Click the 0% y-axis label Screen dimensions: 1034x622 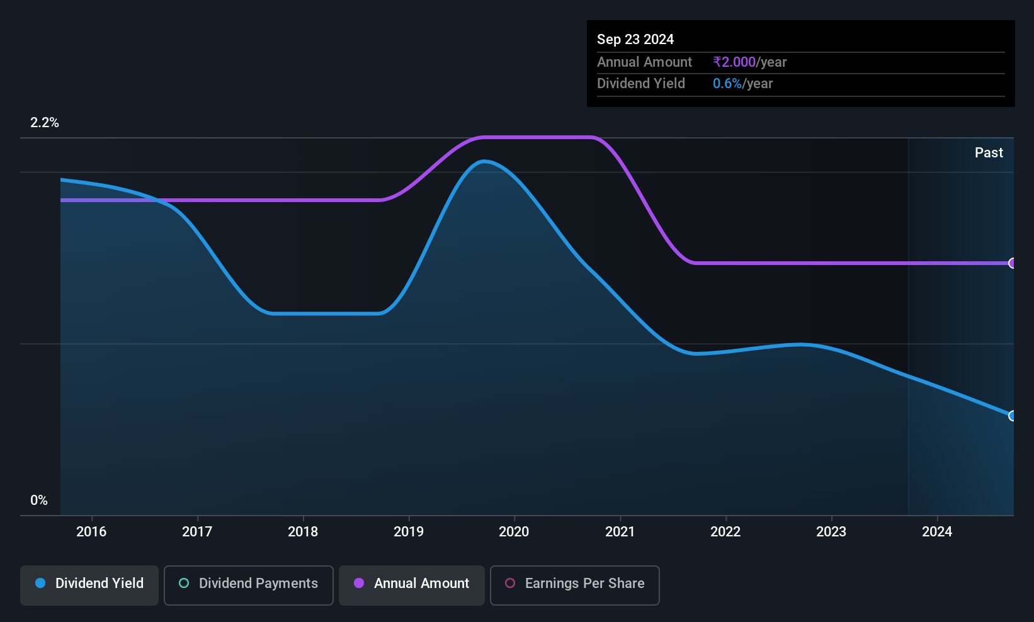39,500
